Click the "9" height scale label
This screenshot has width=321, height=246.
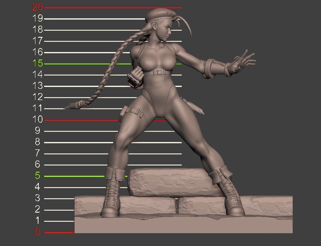tap(37, 131)
